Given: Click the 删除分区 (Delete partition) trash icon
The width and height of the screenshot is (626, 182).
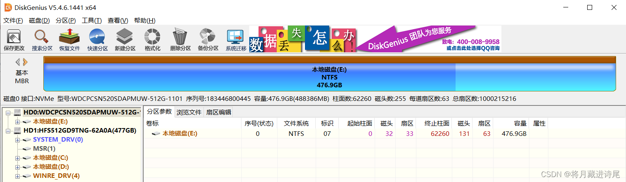Looking at the screenshot, I should point(180,40).
